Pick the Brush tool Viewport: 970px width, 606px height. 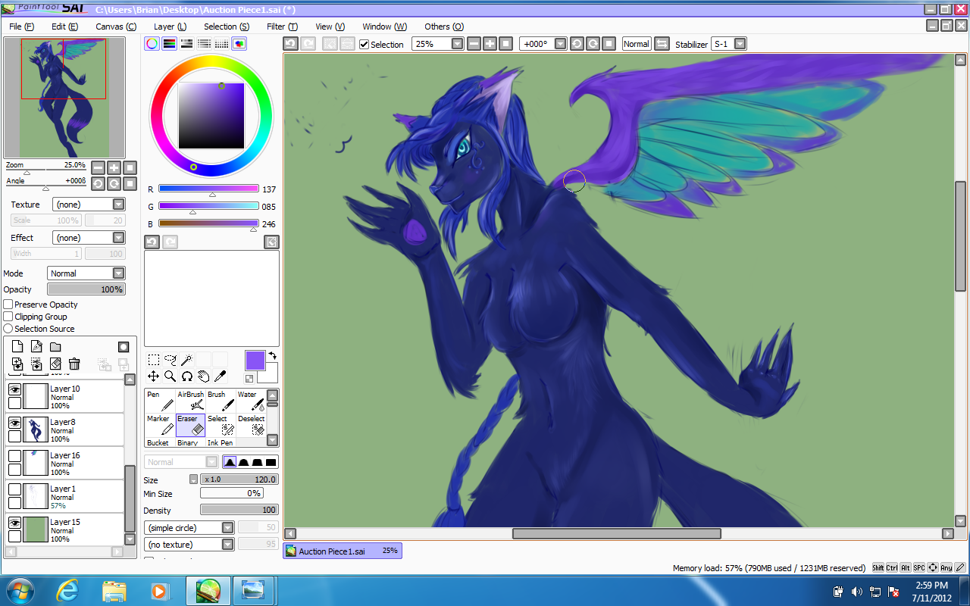[x=221, y=401]
